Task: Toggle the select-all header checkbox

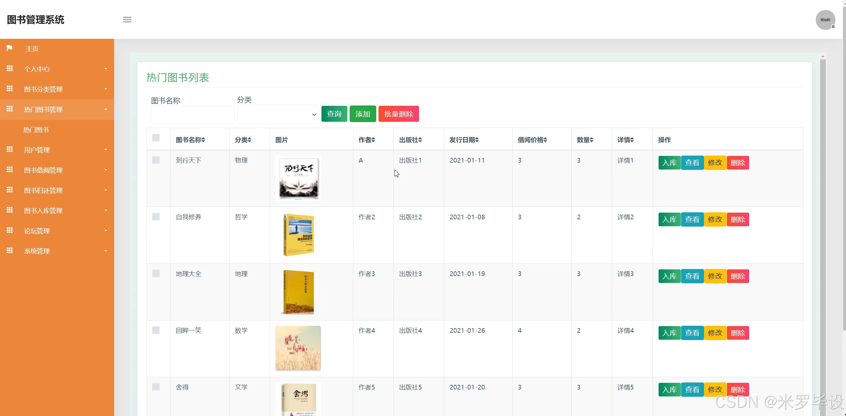Action: click(x=156, y=138)
